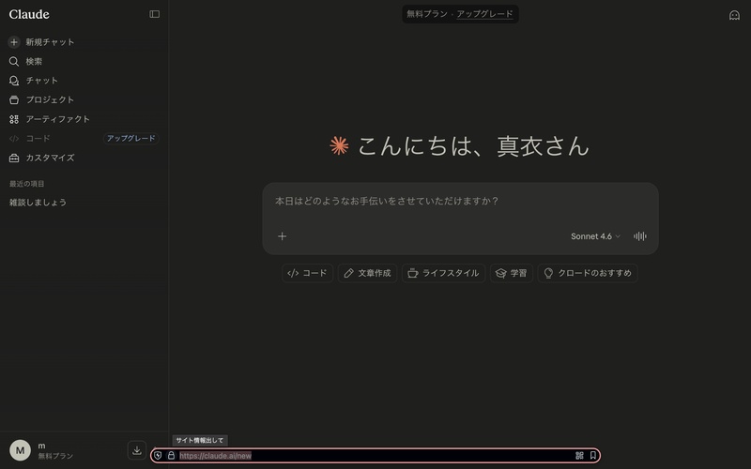The image size is (751, 469).
Task: Choose the クロードのおすすめ chip
Action: click(588, 273)
